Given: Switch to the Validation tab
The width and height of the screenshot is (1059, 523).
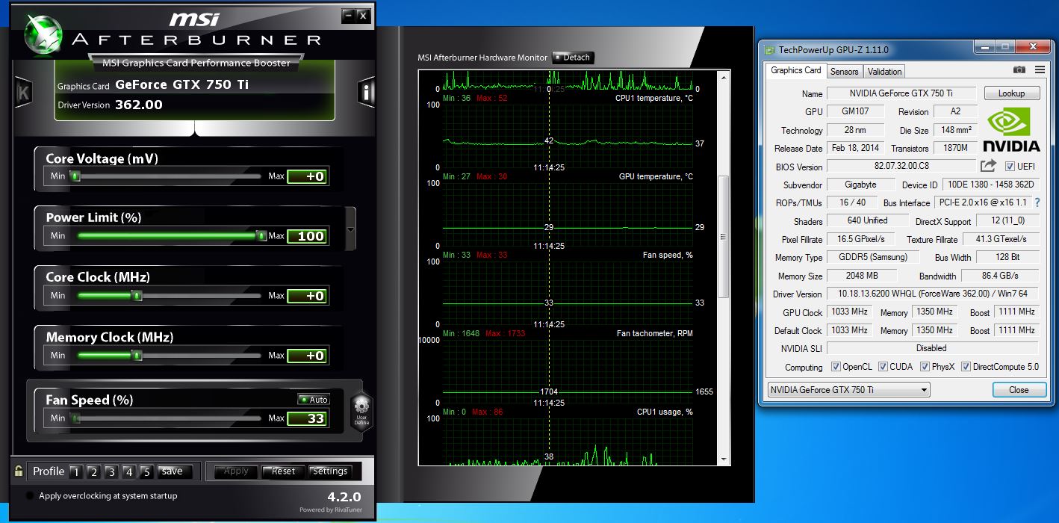Looking at the screenshot, I should point(885,71).
